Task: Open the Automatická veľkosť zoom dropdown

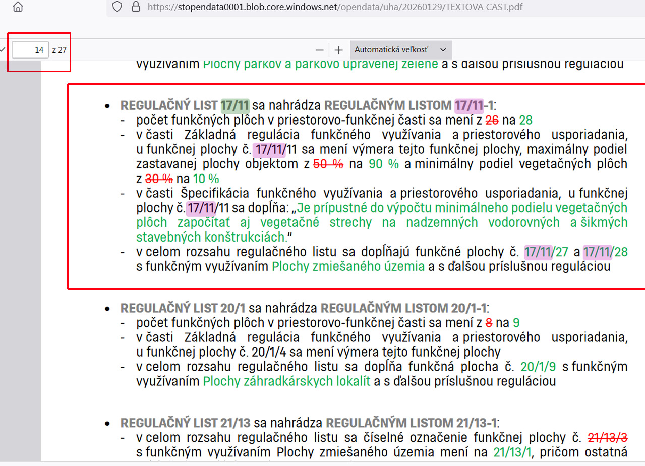Action: tap(400, 50)
